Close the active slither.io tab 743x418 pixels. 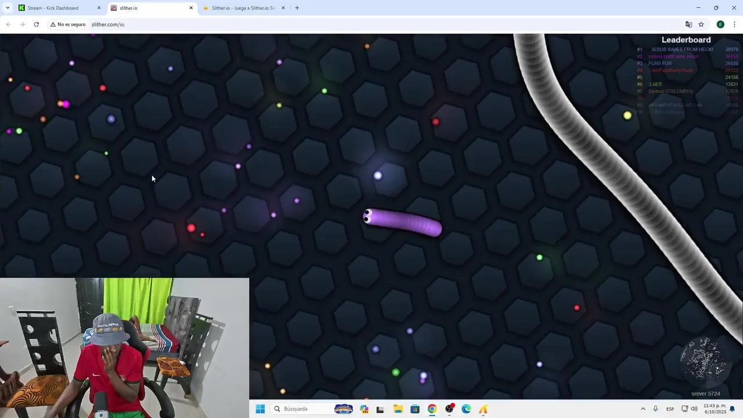pyautogui.click(x=191, y=8)
